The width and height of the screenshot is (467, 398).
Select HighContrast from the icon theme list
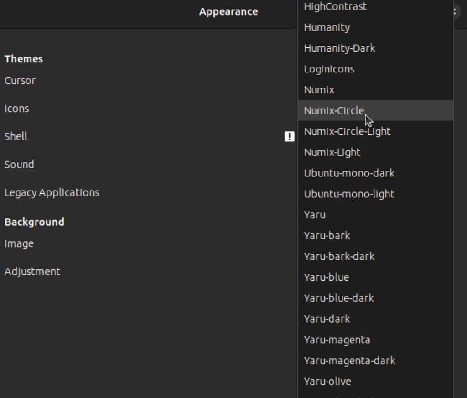point(376,6)
